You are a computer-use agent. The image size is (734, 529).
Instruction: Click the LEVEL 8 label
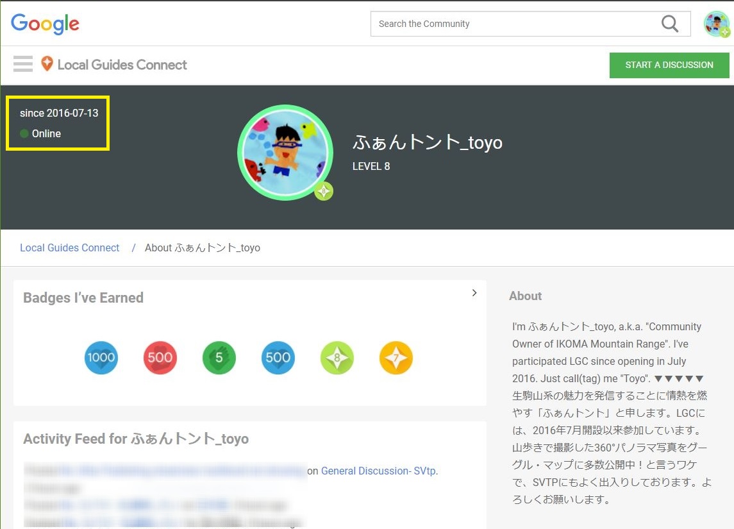click(x=371, y=166)
